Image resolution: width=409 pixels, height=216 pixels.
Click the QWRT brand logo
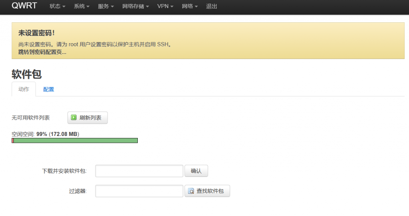pos(24,6)
